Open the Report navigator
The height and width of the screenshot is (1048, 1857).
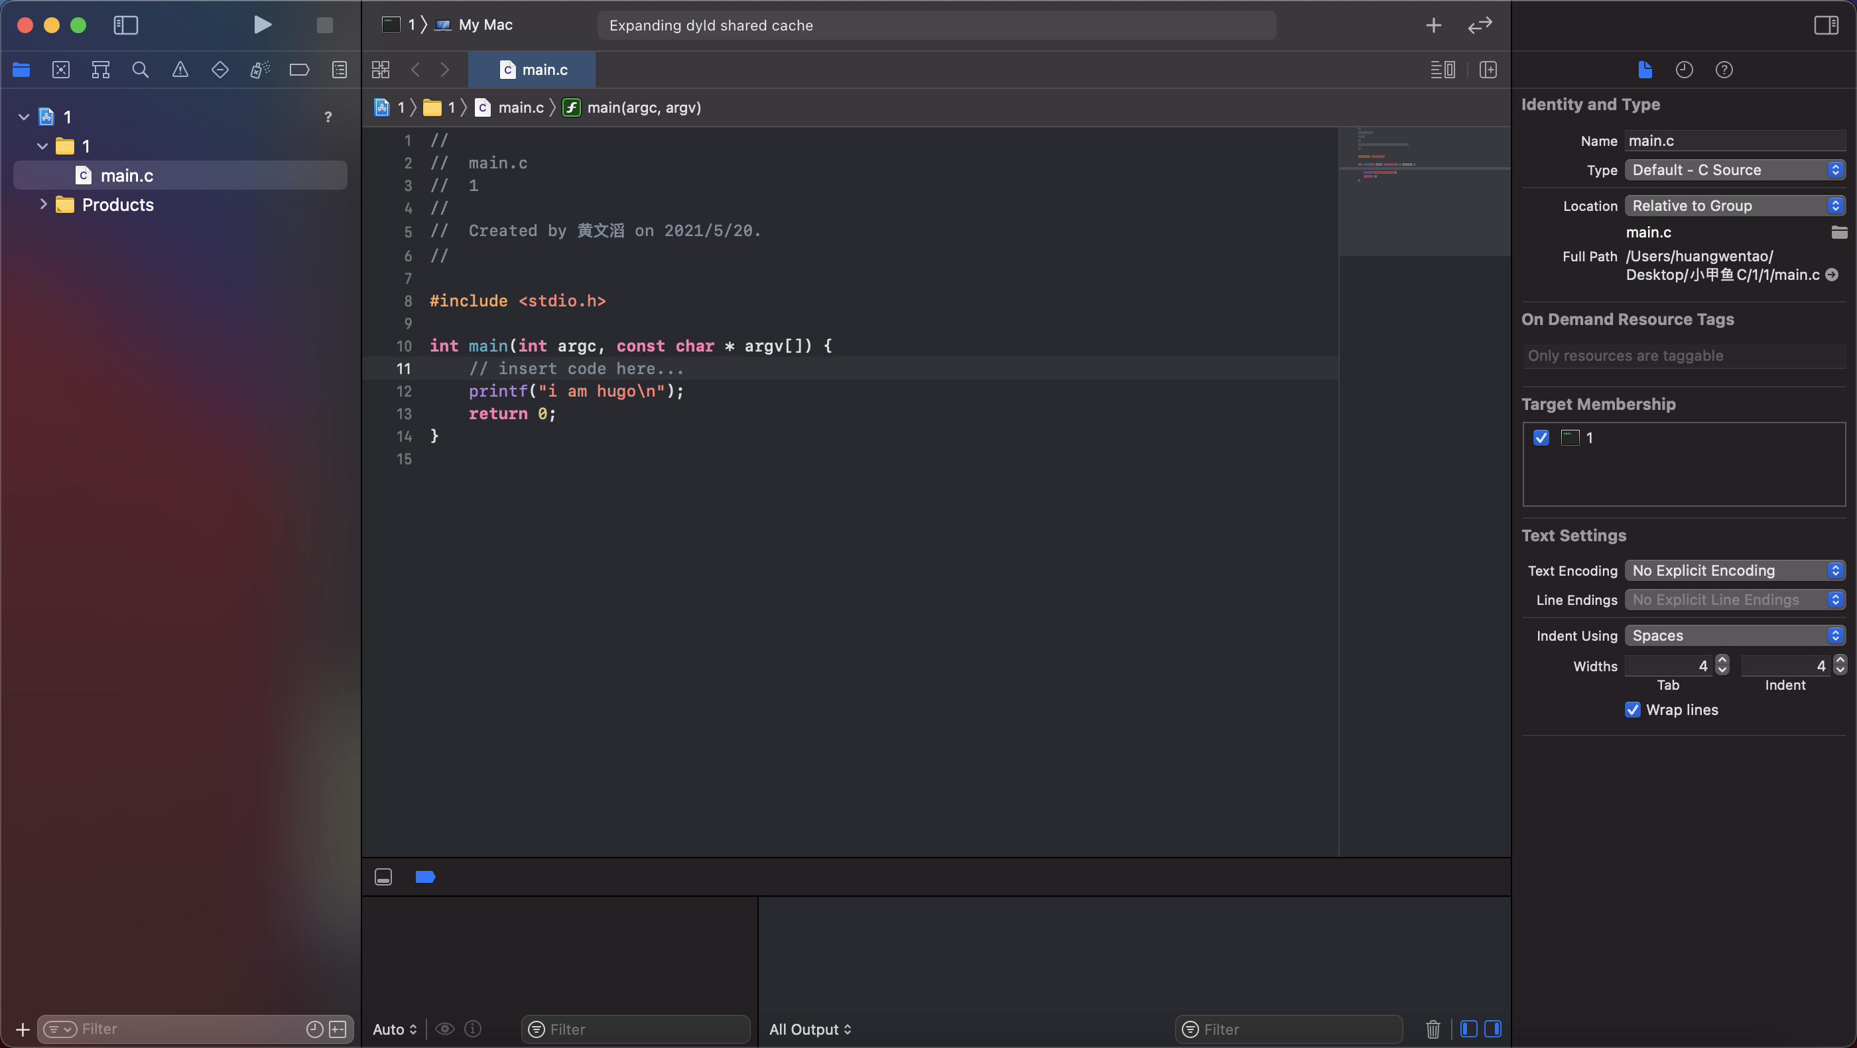coord(340,70)
